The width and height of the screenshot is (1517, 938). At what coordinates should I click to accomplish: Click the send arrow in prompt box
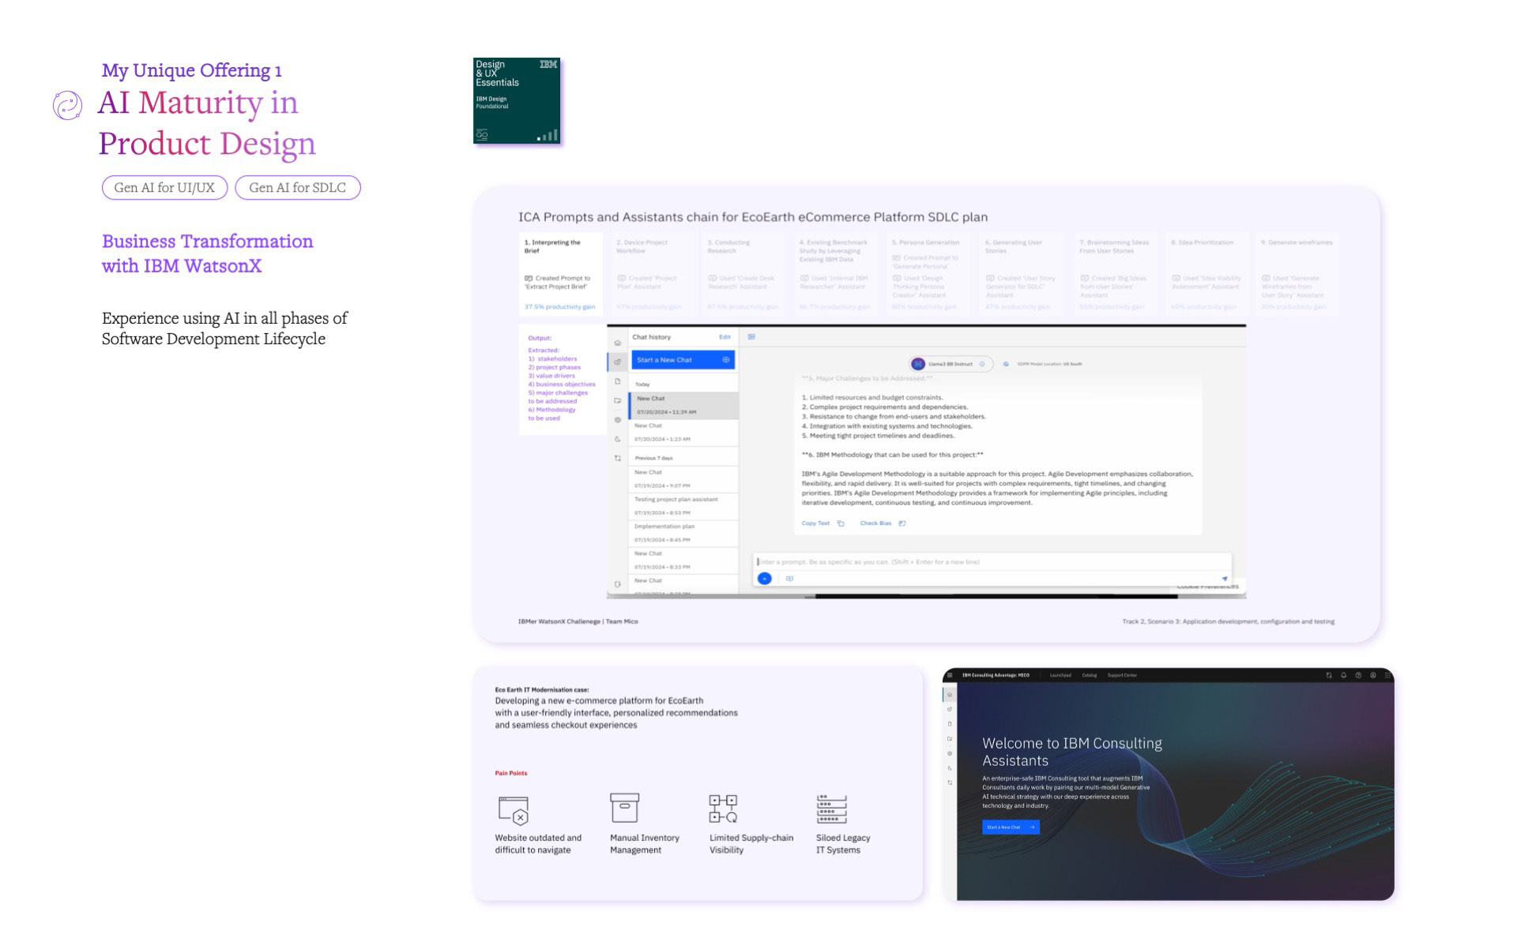(1224, 579)
